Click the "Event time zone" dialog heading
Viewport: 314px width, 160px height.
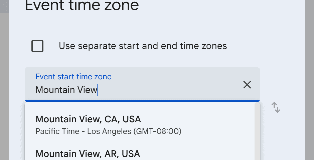click(82, 6)
